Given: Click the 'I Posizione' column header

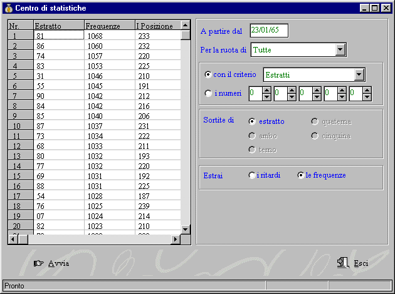Looking at the screenshot, I should coord(158,25).
